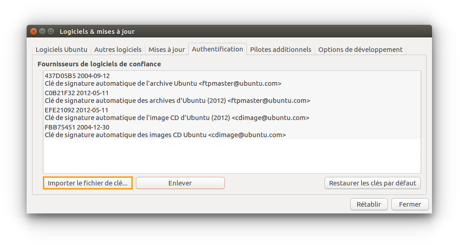Click the Fermer button
The image size is (460, 245).
pos(410,204)
